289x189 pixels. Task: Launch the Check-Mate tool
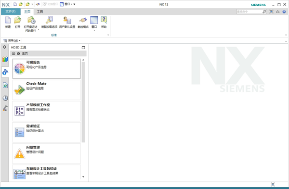[46, 90]
